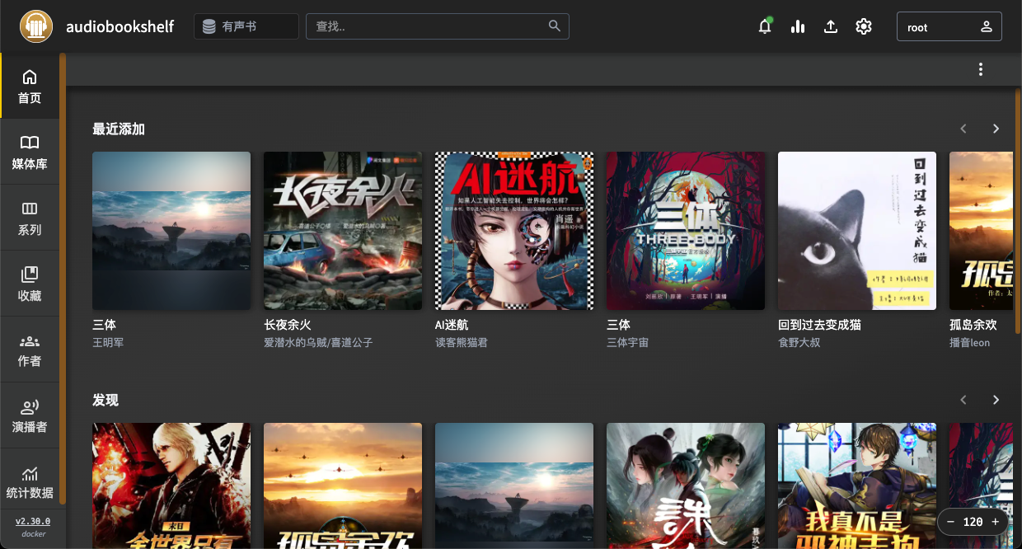Click the audiobookshelf title text
The height and width of the screenshot is (549, 1022).
point(120,26)
